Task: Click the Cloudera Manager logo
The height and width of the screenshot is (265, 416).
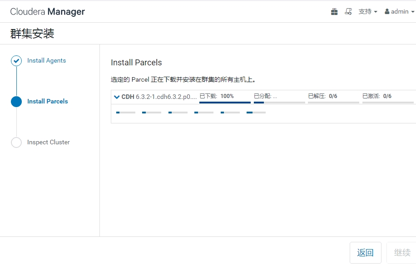Action: tap(47, 12)
